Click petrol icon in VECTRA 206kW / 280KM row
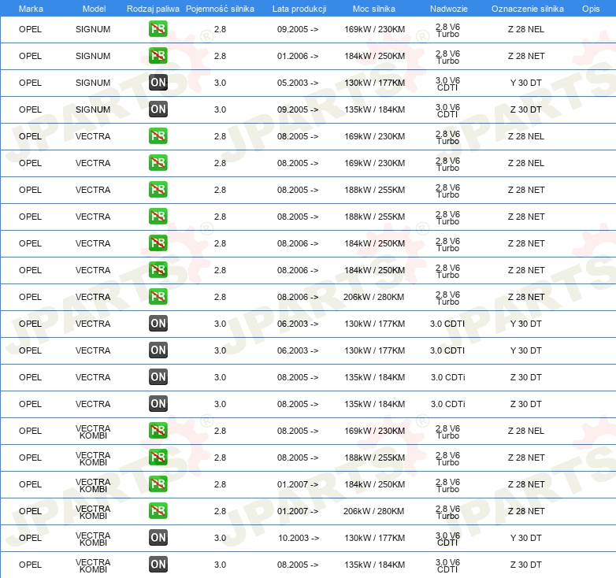Image resolution: width=616 pixels, height=578 pixels. [158, 296]
